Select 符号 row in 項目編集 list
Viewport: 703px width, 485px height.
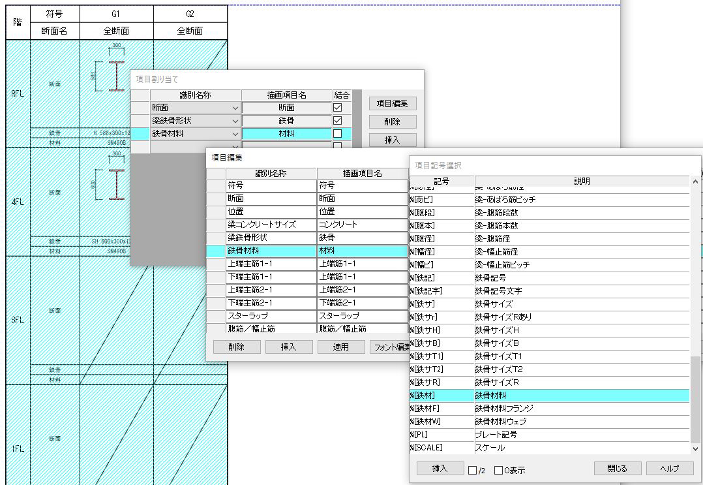307,185
